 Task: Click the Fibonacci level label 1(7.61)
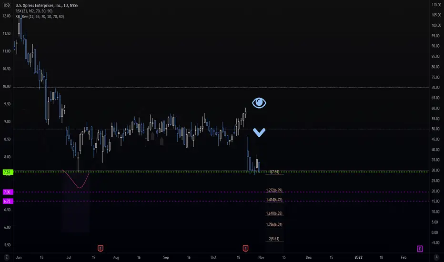click(x=274, y=172)
